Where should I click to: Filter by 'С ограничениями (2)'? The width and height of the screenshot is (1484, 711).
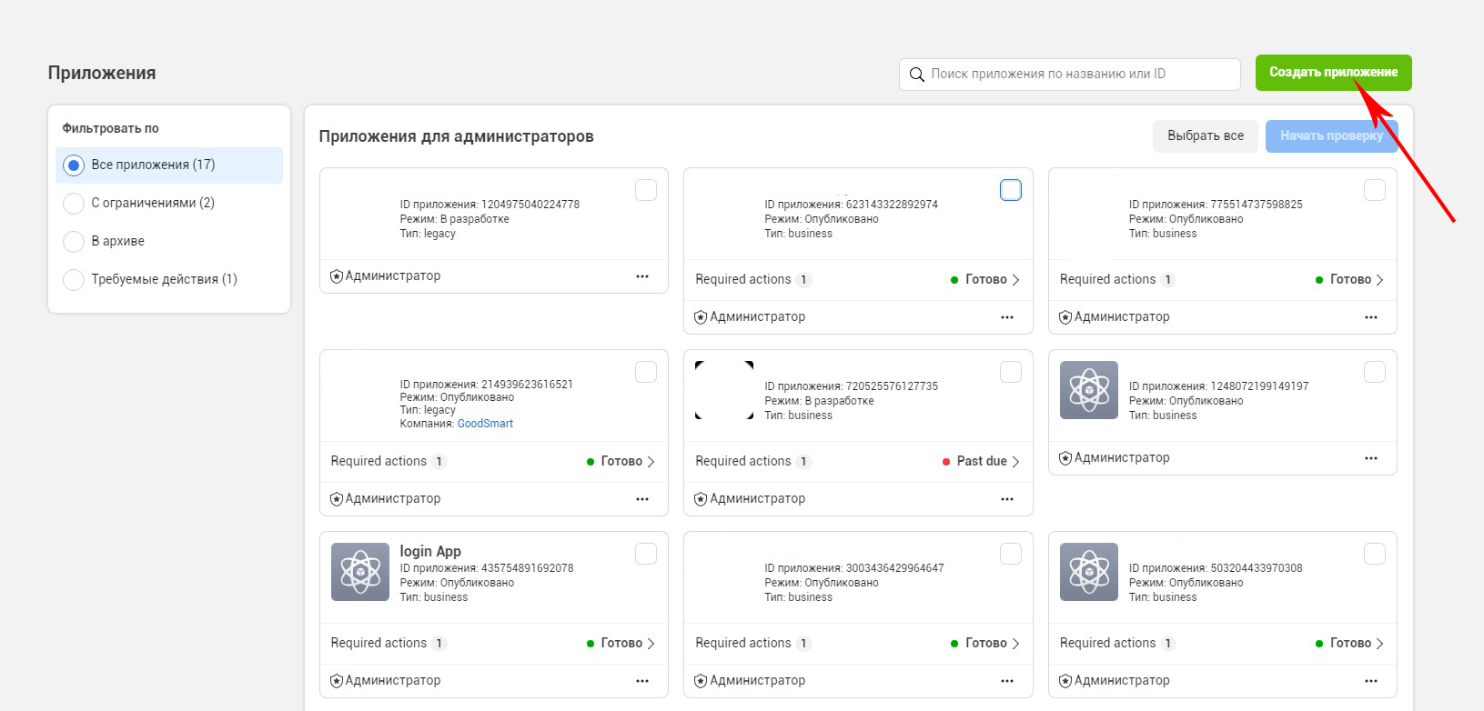(169, 204)
